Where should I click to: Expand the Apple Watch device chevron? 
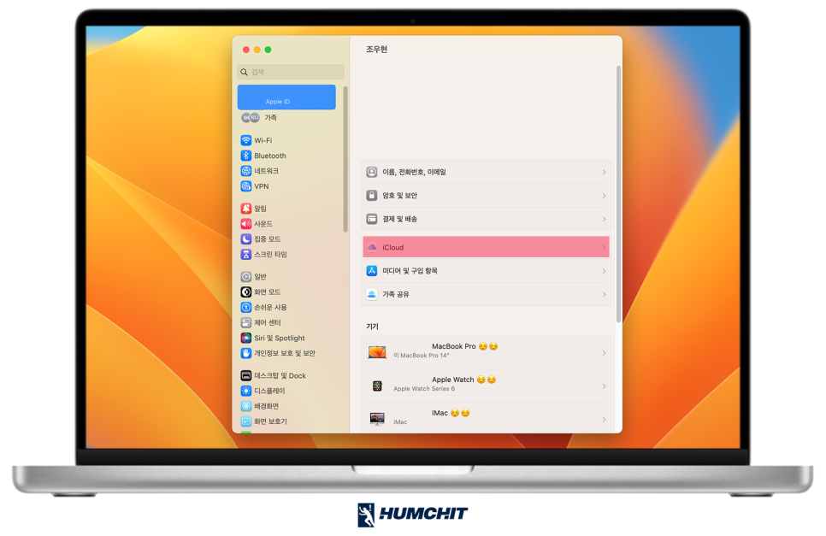pyautogui.click(x=604, y=386)
